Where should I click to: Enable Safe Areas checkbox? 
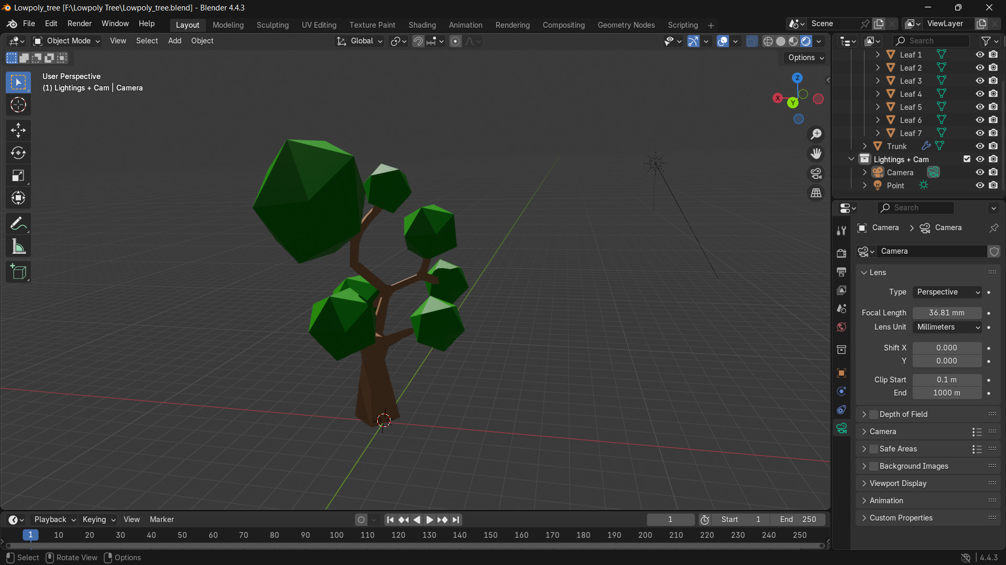(x=873, y=449)
